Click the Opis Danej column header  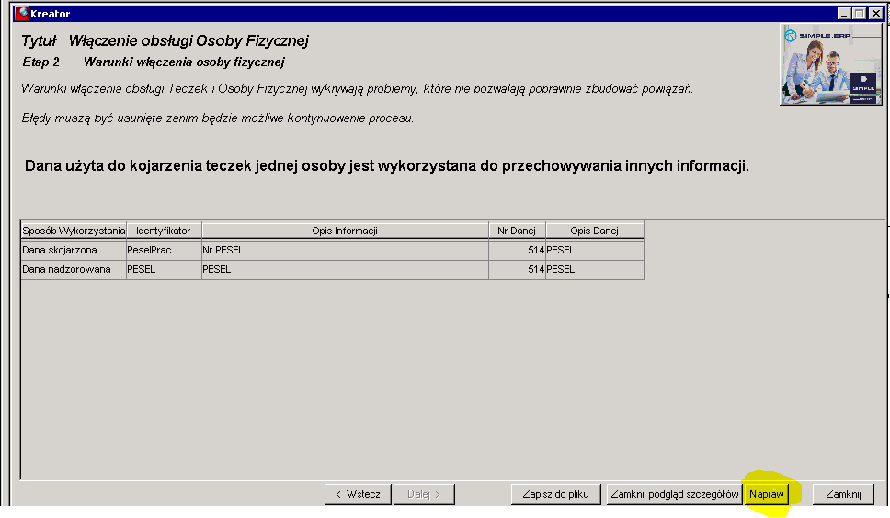[594, 231]
